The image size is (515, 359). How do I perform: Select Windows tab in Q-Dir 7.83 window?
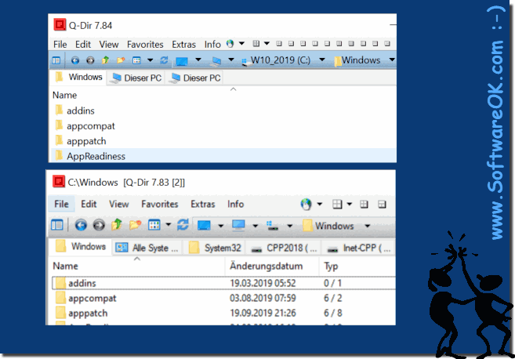pyautogui.click(x=81, y=246)
